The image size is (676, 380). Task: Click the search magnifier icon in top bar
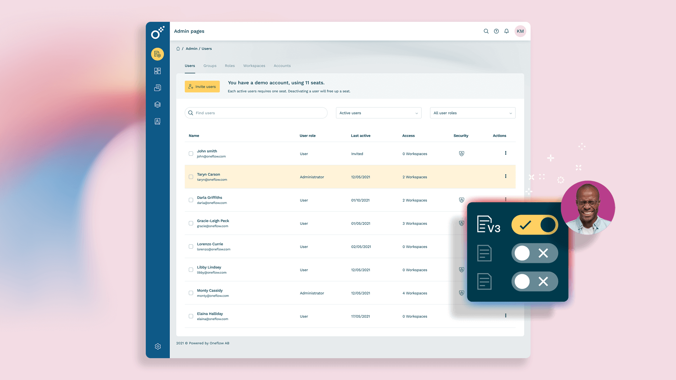click(486, 31)
